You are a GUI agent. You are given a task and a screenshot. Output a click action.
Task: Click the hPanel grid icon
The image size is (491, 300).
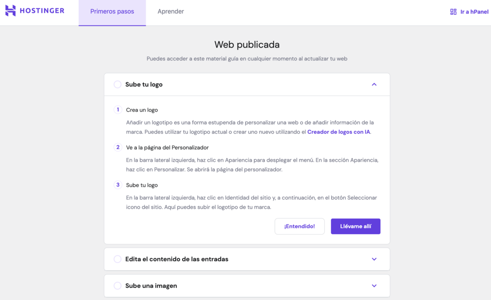pos(453,12)
